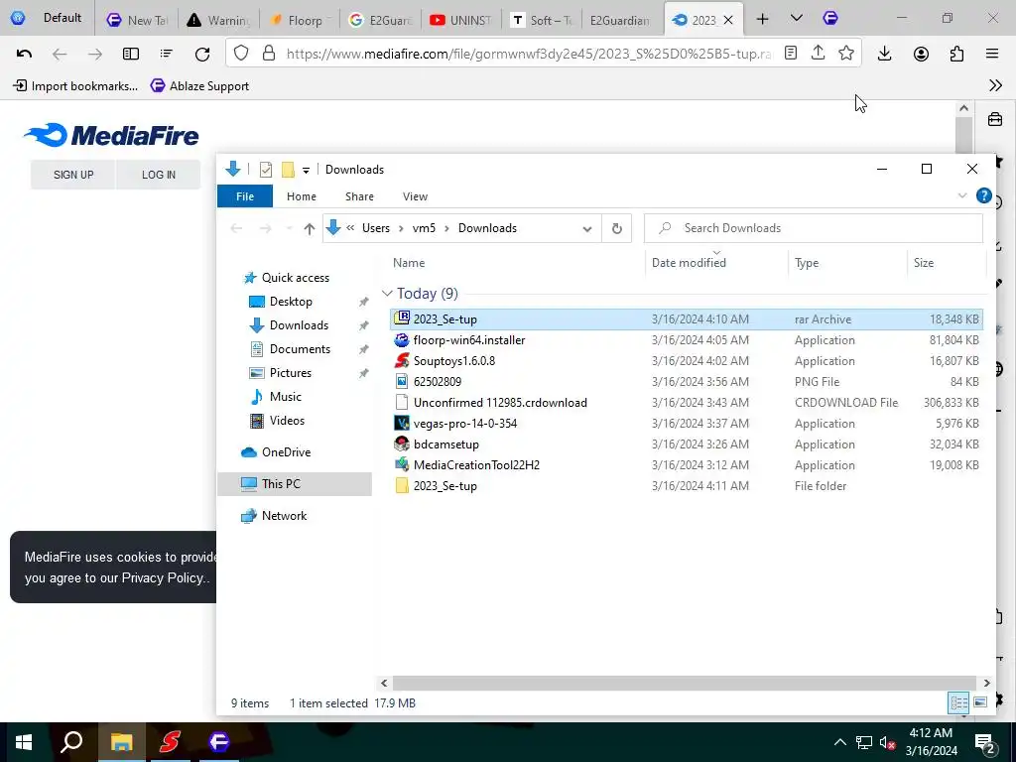Open the shield tracking protection icon

pyautogui.click(x=241, y=54)
